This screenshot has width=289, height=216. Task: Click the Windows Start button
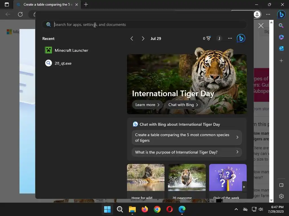(x=107, y=209)
